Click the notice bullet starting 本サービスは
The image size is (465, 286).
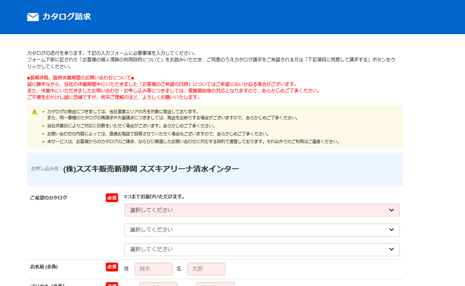193,141
